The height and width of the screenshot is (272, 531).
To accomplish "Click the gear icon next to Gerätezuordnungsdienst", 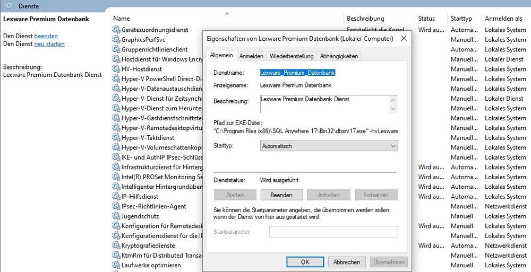I will (116, 30).
